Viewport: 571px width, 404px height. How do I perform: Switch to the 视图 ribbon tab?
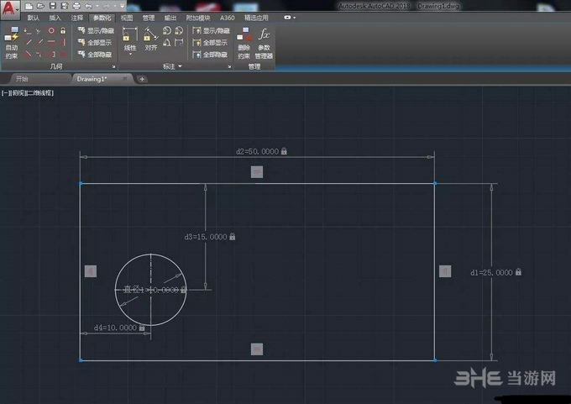(x=127, y=17)
